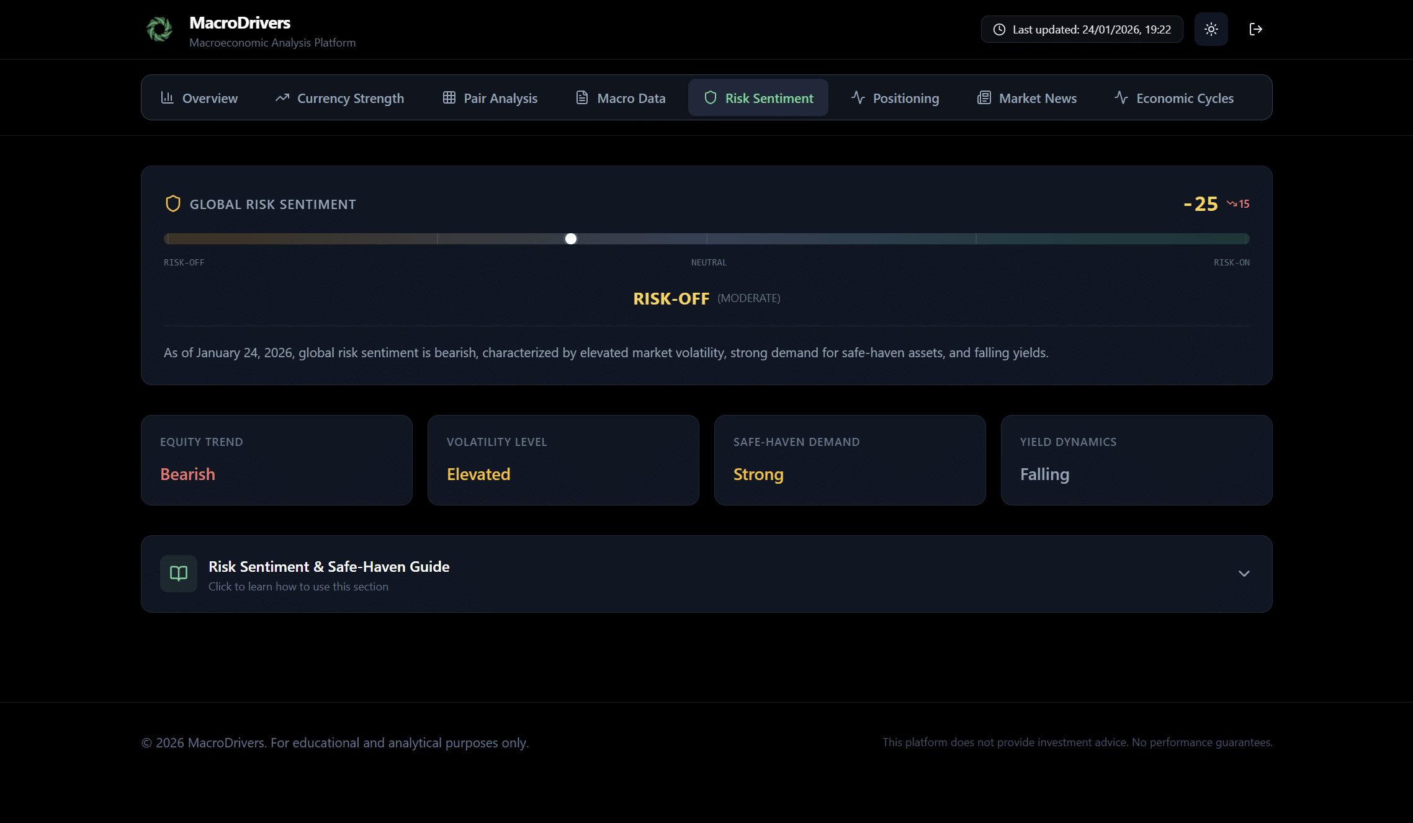Click the pulse icon for Positioning

(858, 98)
